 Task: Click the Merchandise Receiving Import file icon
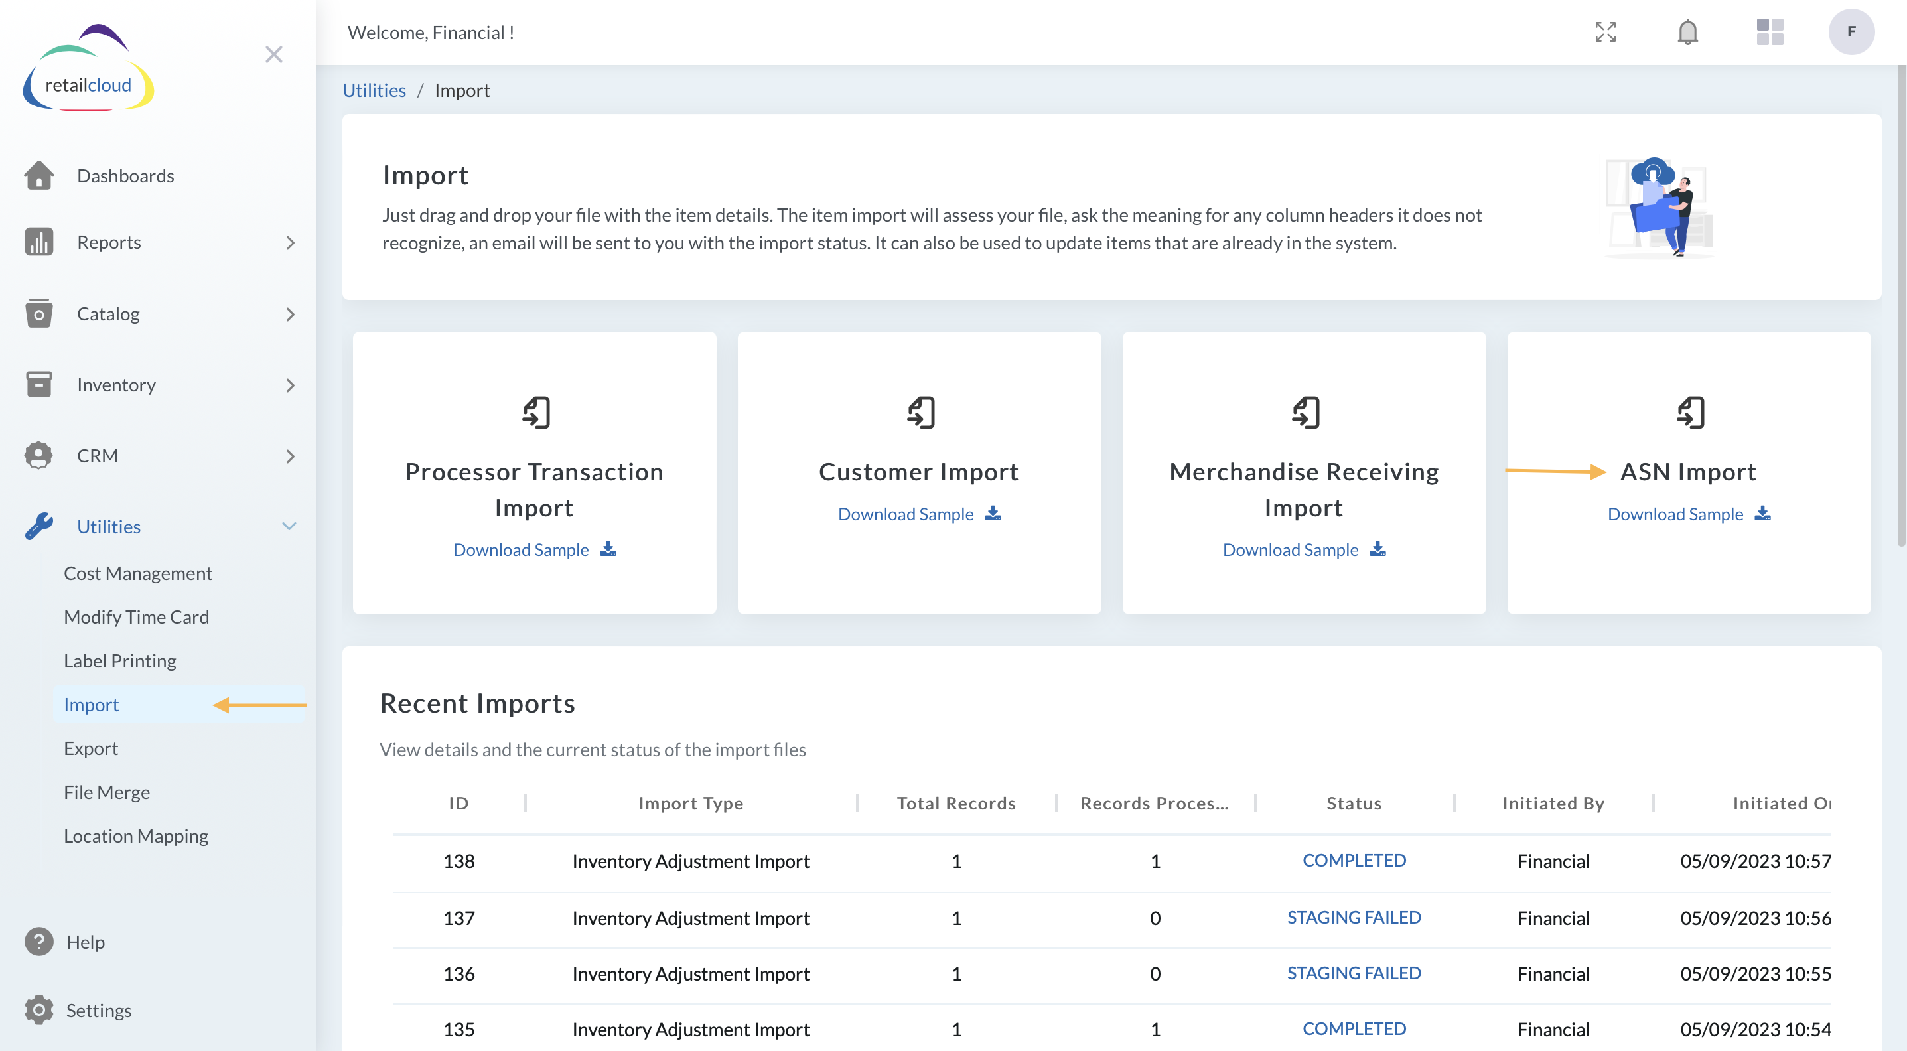point(1306,412)
